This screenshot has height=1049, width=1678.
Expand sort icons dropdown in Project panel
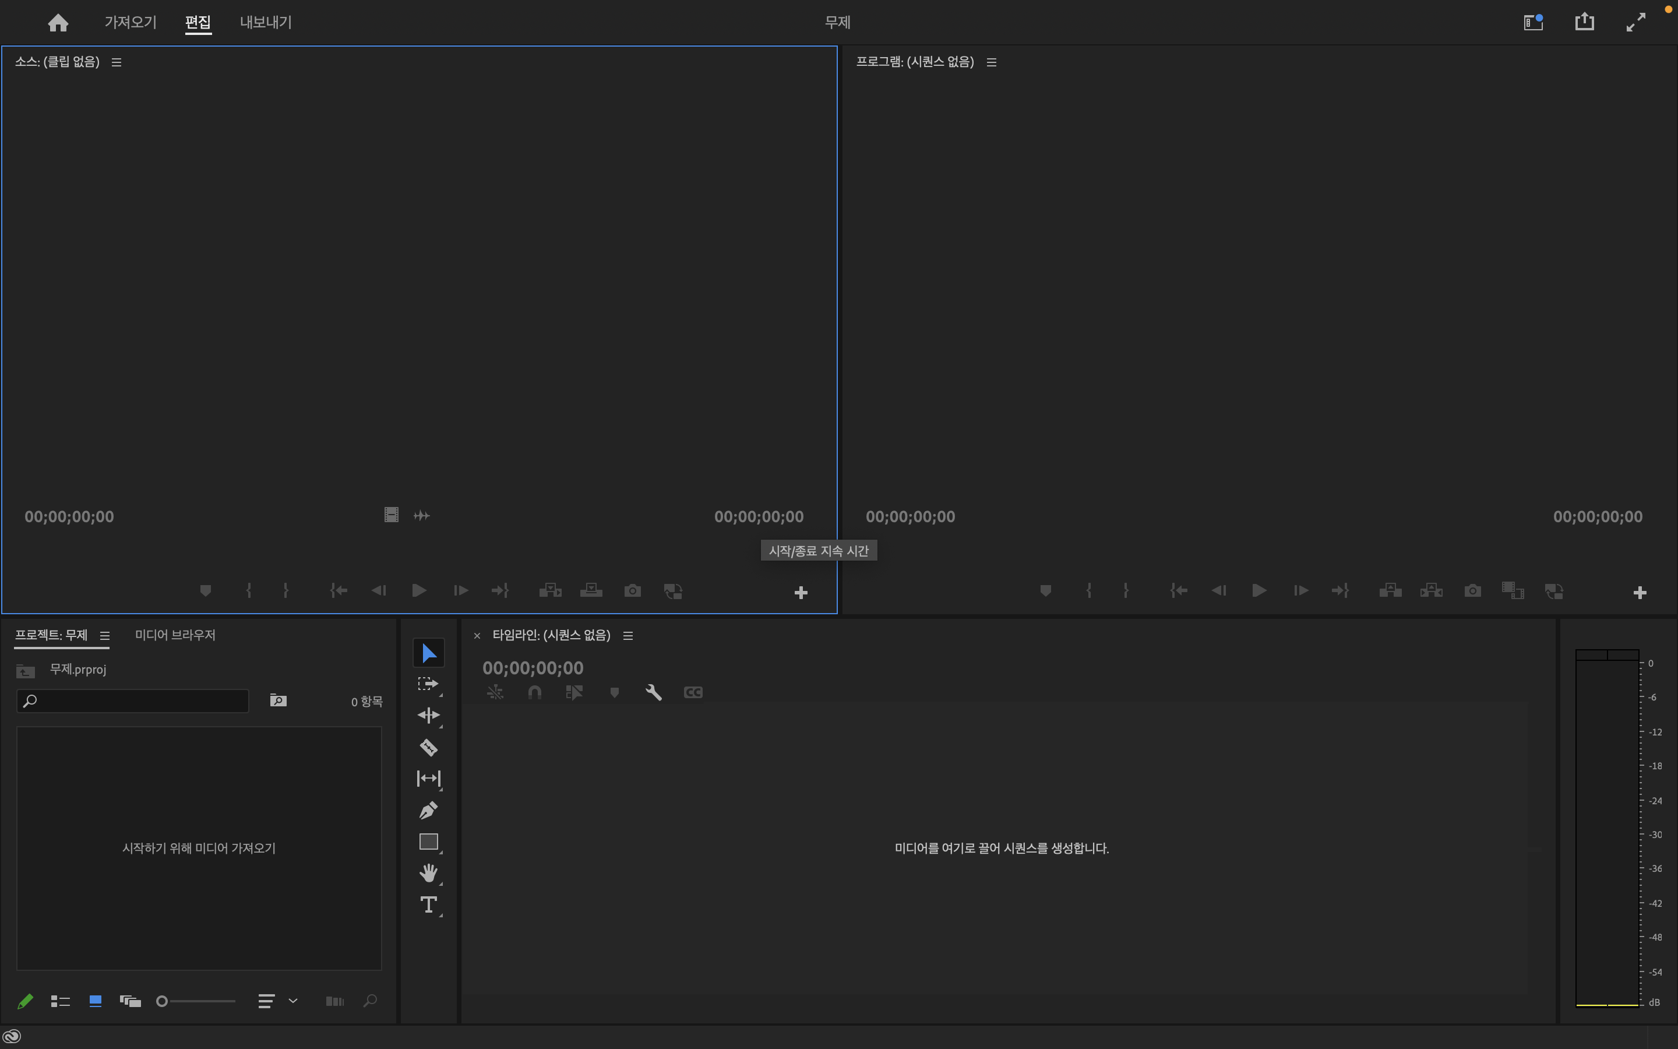point(292,1001)
